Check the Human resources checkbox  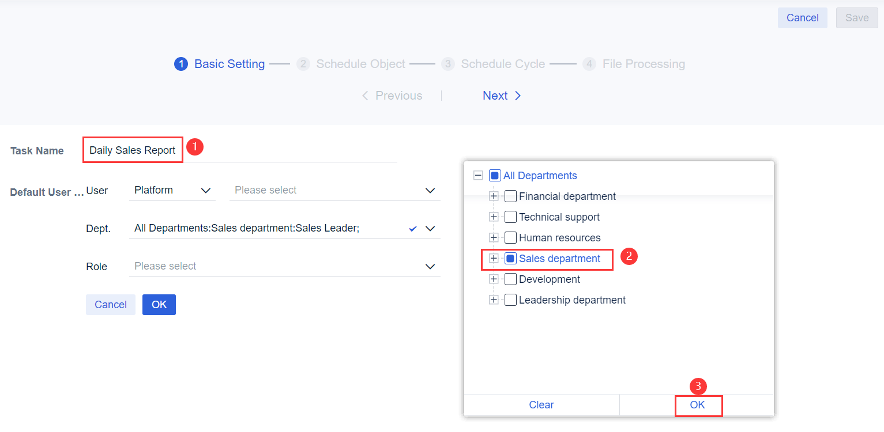tap(510, 237)
